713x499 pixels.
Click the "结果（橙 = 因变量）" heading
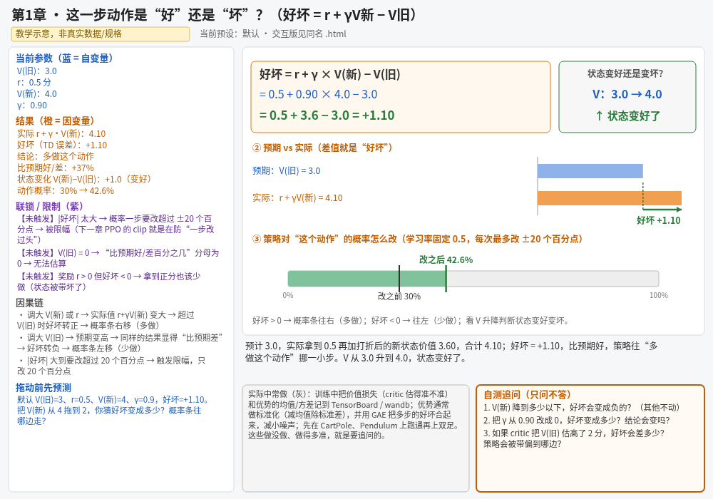[55, 121]
